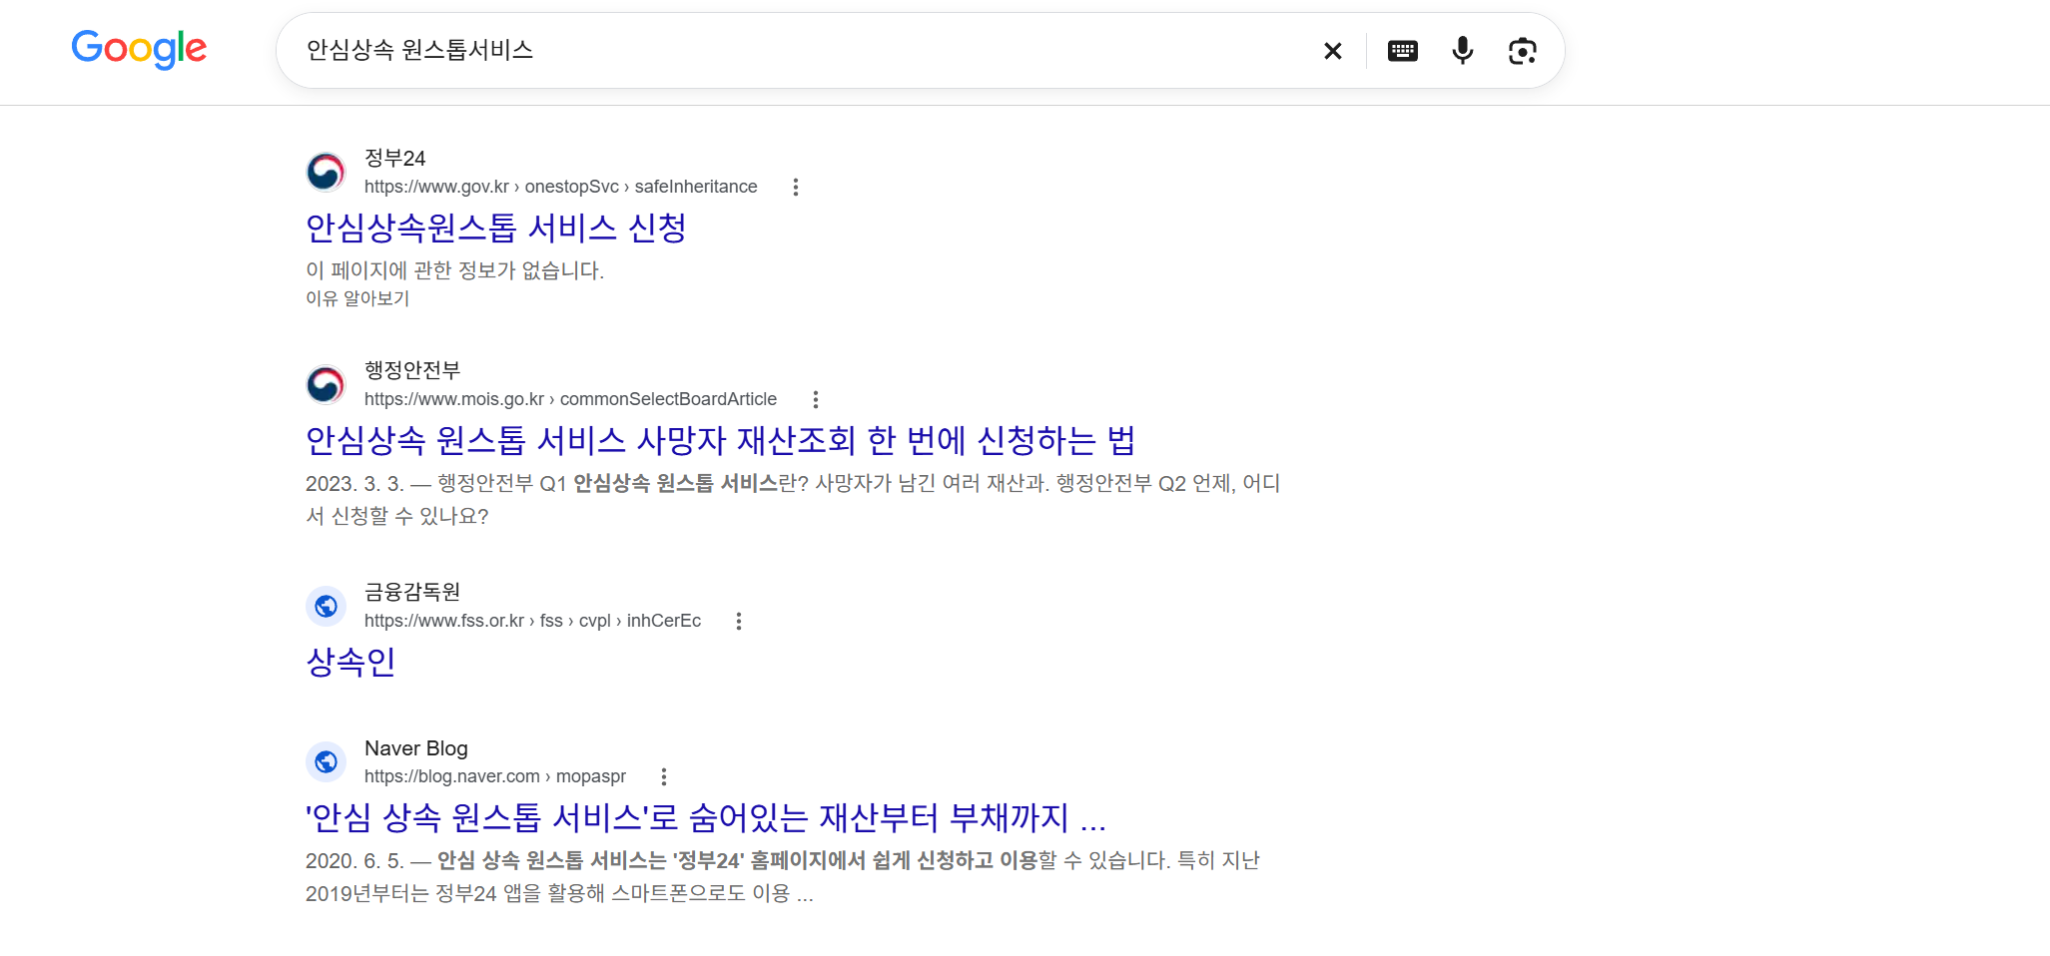The width and height of the screenshot is (2050, 956).
Task: Click the www.mois.go.kr commonSelectBoardArticle URL
Action: (x=570, y=399)
